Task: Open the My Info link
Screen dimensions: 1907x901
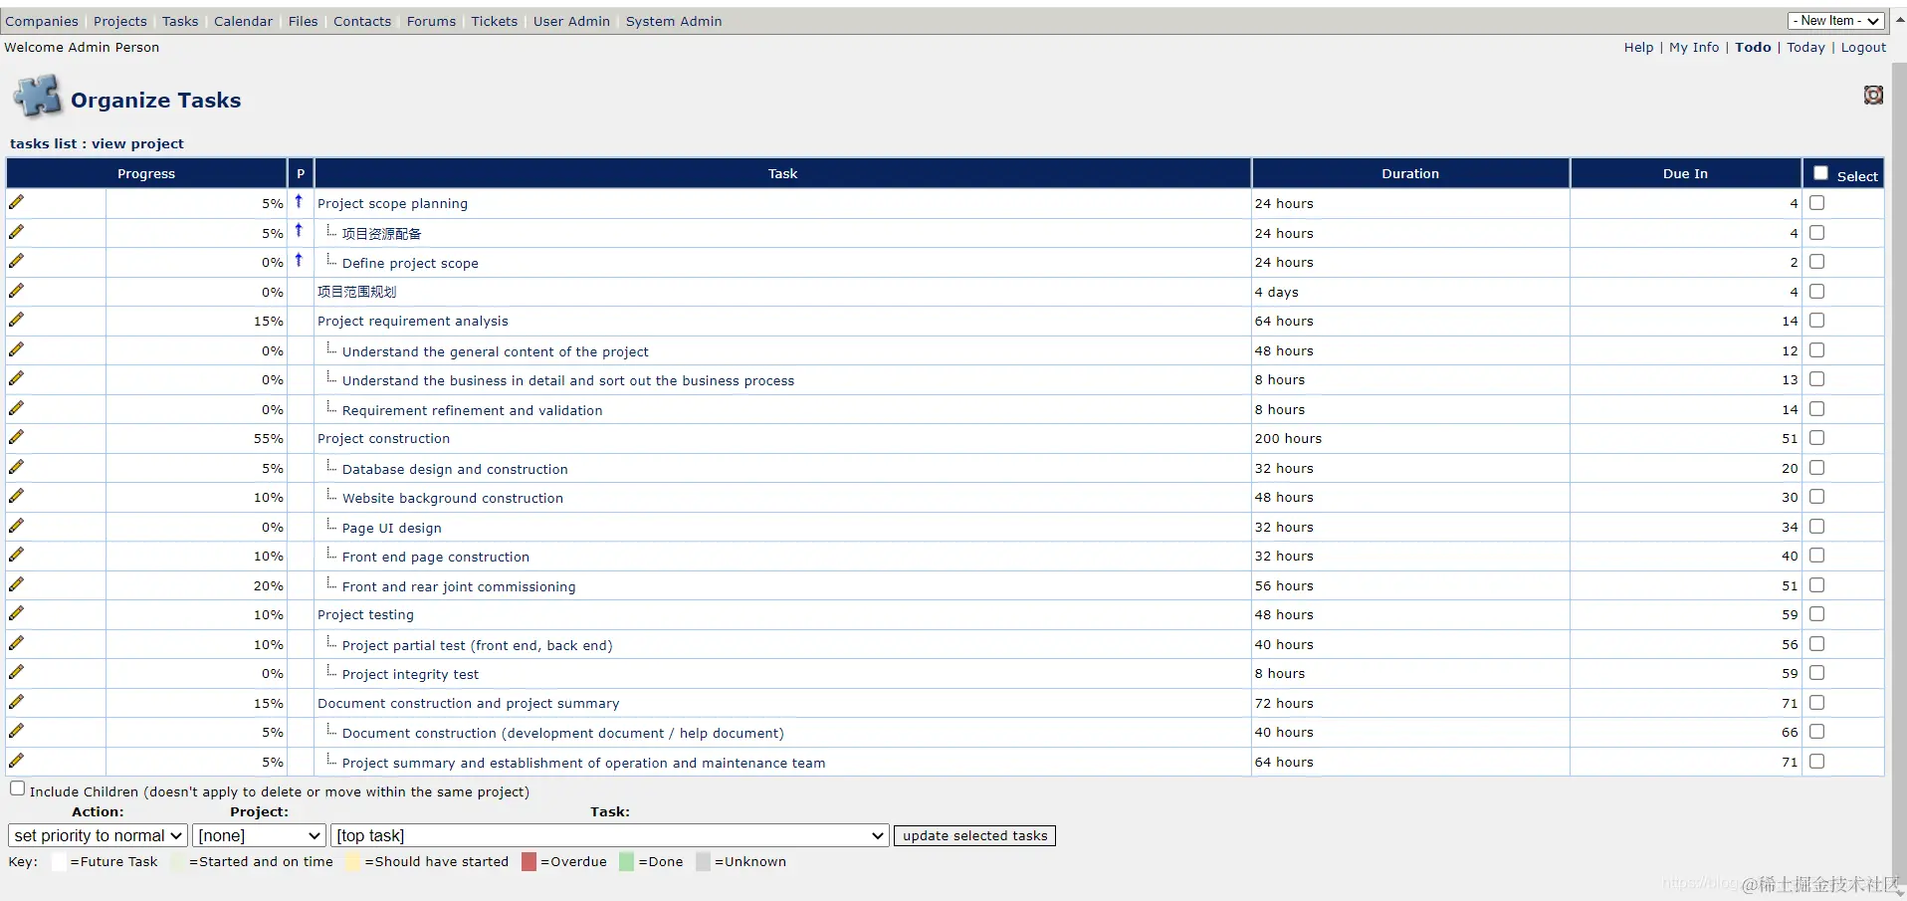Action: pyautogui.click(x=1694, y=47)
